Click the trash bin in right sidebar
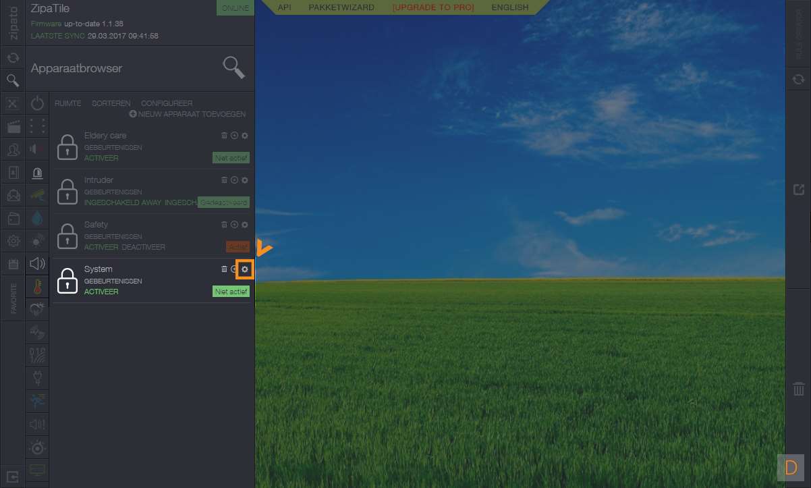811x488 pixels. point(798,389)
